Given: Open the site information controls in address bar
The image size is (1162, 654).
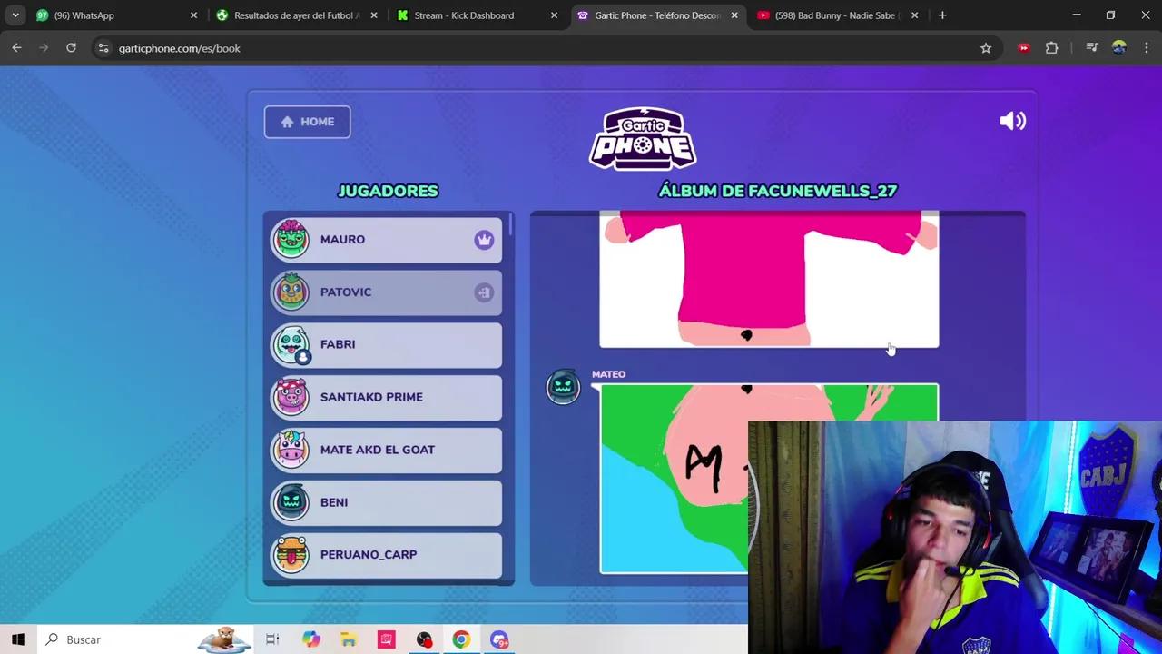Looking at the screenshot, I should coord(103,48).
